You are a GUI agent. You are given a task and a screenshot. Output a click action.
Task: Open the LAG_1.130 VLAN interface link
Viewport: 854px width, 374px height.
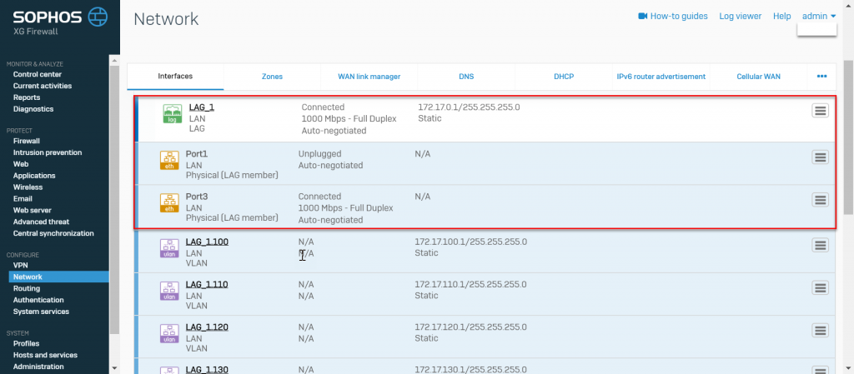coord(207,370)
